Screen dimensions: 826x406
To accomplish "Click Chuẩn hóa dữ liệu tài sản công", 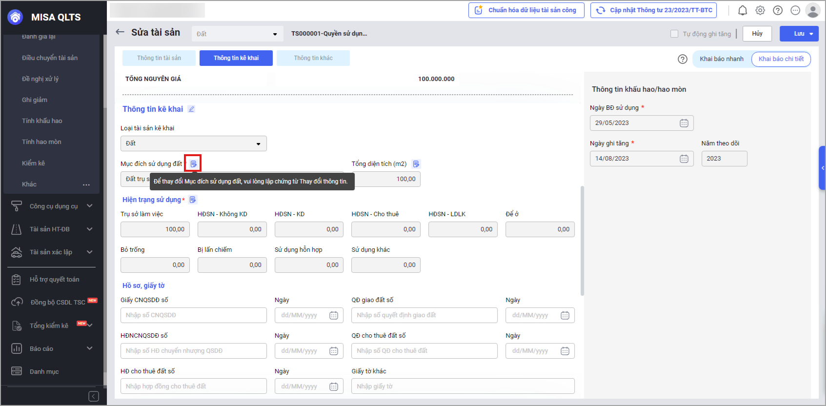I will click(x=526, y=10).
